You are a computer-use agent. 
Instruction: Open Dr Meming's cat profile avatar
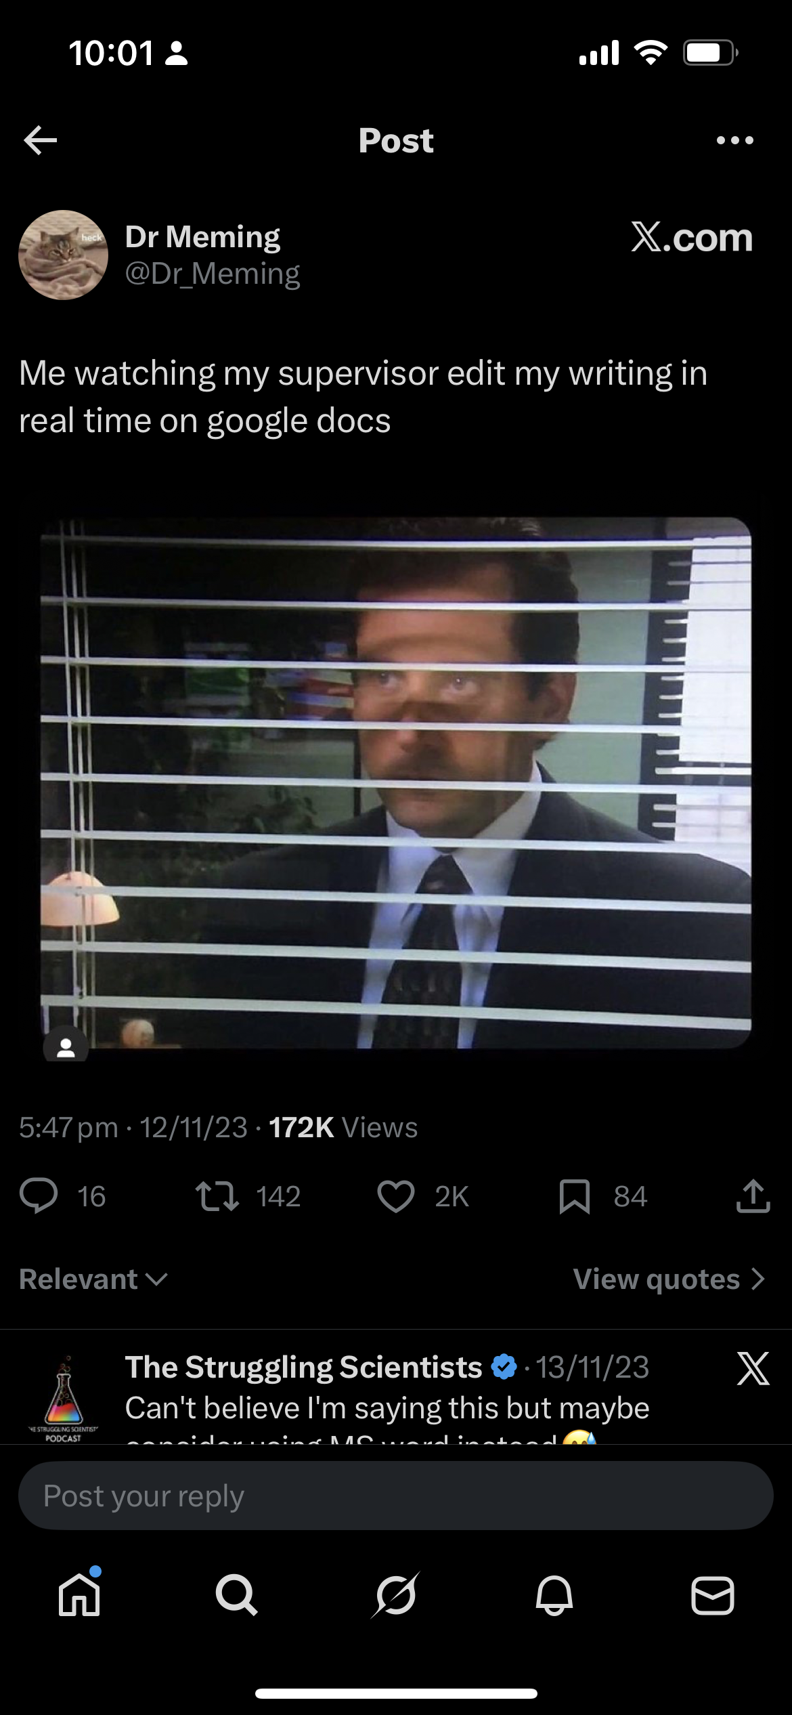pos(63,255)
